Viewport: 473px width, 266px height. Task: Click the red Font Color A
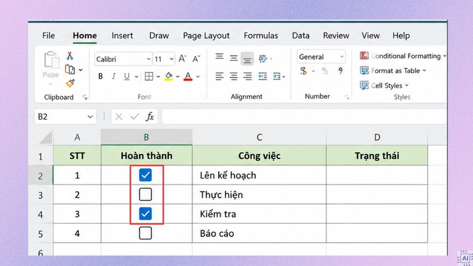188,76
